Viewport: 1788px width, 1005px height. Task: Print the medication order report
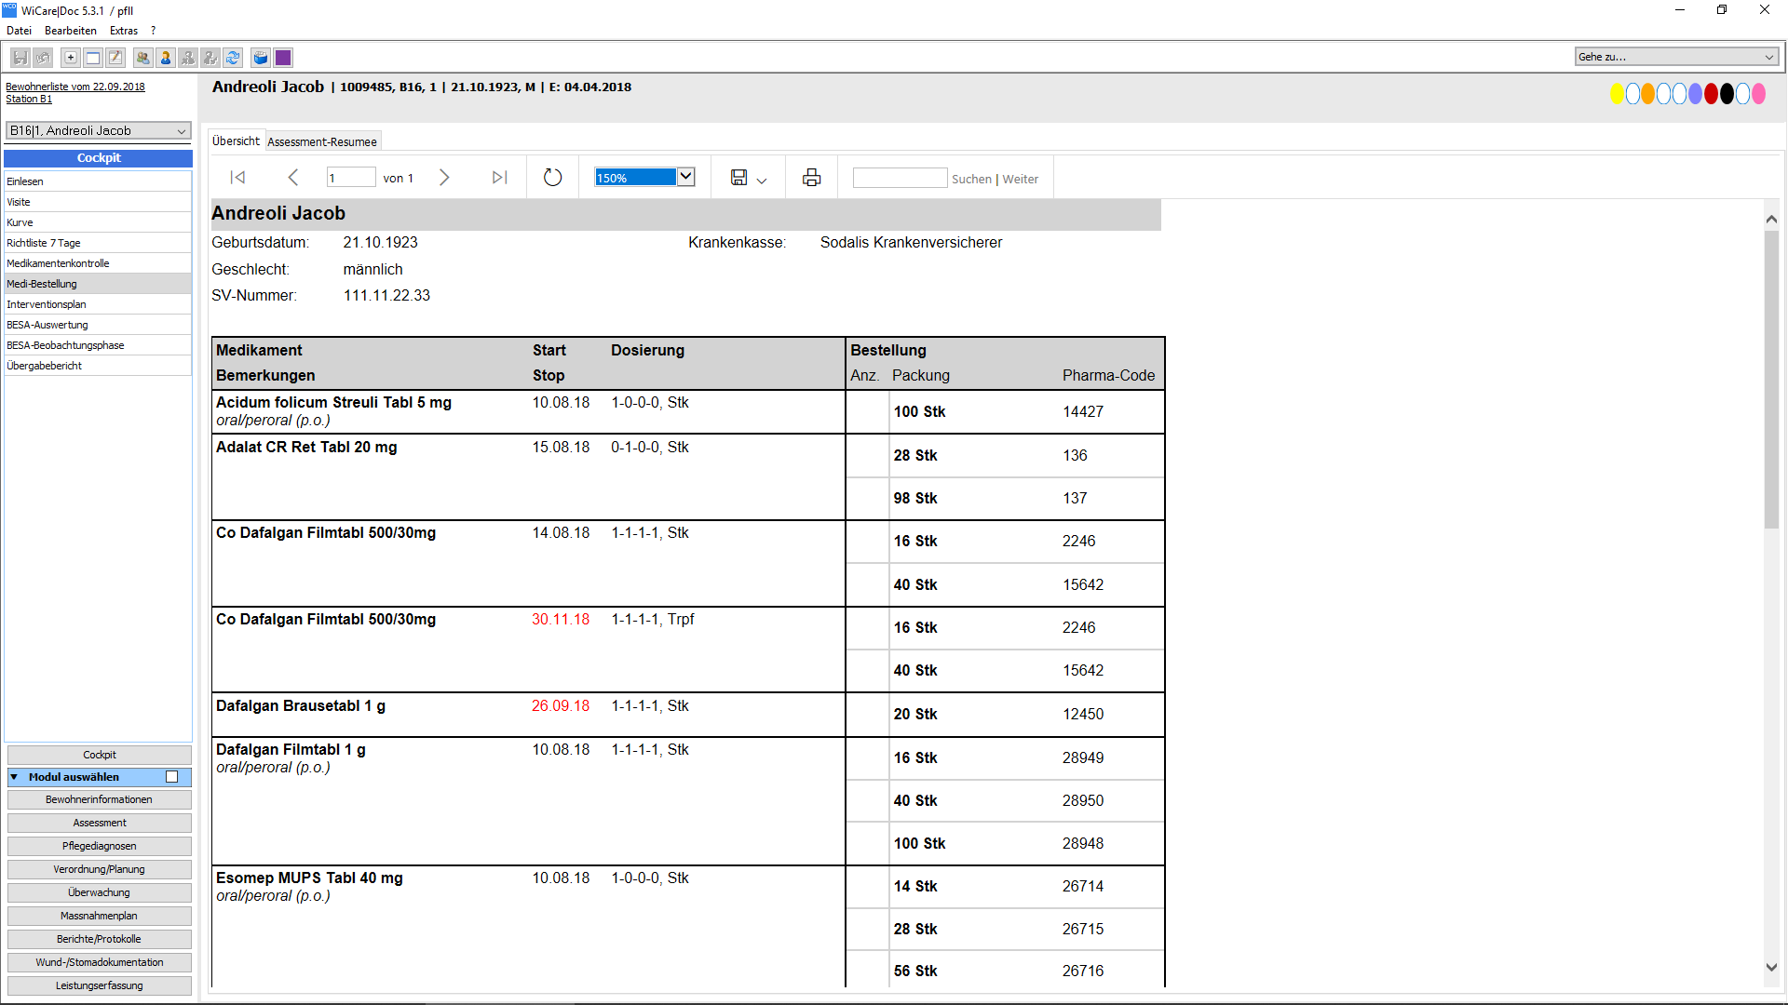click(812, 177)
